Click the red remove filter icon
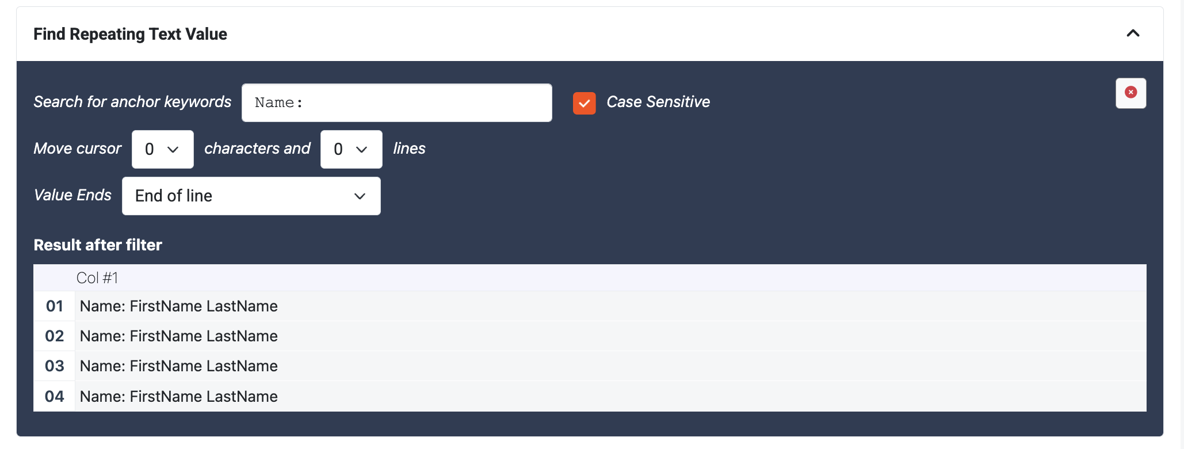Screen dimensions: 1184x449 1130,93
